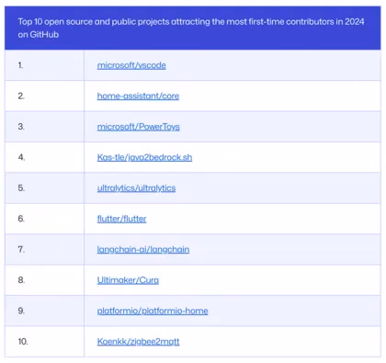Click rank number 5. cell
This screenshot has height=363, width=386.
(x=44, y=188)
